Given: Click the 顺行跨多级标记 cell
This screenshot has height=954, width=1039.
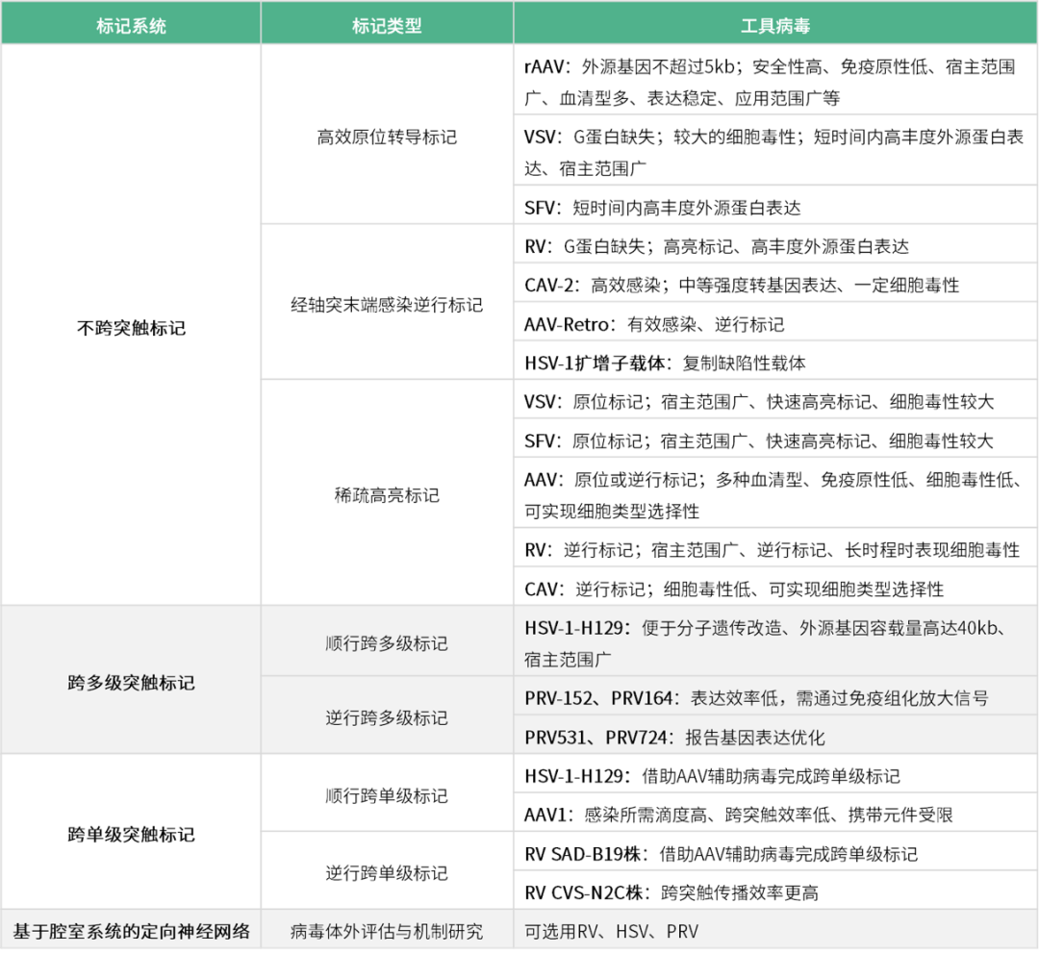Looking at the screenshot, I should click(x=387, y=643).
